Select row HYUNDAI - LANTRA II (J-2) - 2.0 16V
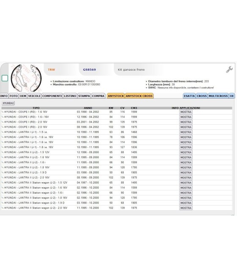The width and height of the screenshot is (237, 277). (117, 178)
